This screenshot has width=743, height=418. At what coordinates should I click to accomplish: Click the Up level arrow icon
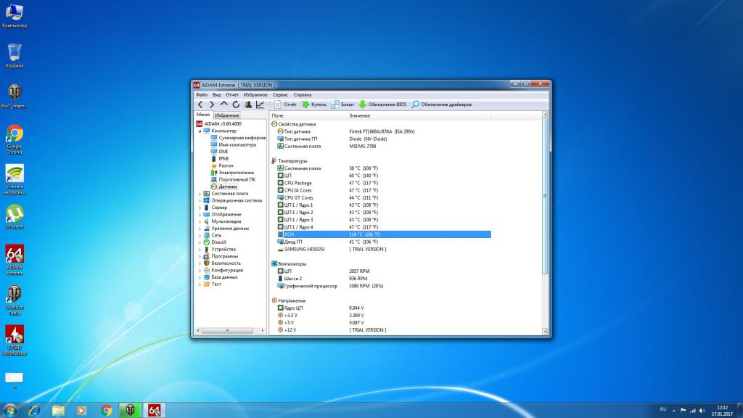(224, 104)
